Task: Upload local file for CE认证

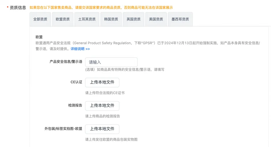Action: click(102, 82)
